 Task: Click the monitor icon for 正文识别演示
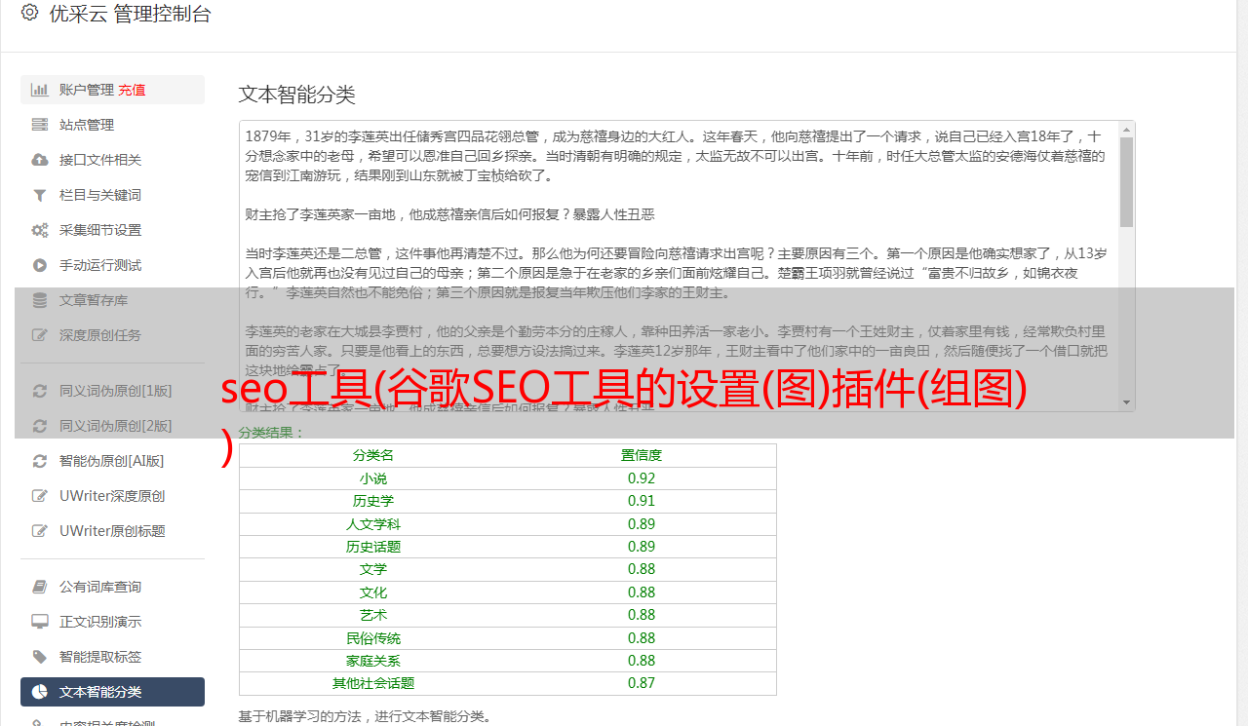pyautogui.click(x=40, y=622)
